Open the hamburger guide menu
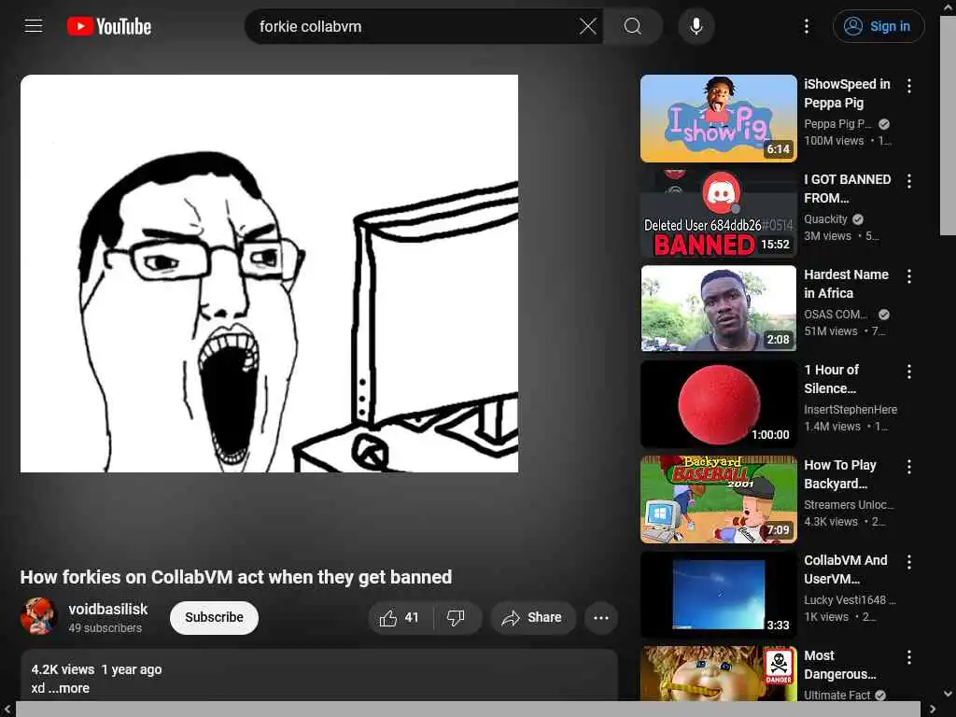 pyautogui.click(x=34, y=26)
